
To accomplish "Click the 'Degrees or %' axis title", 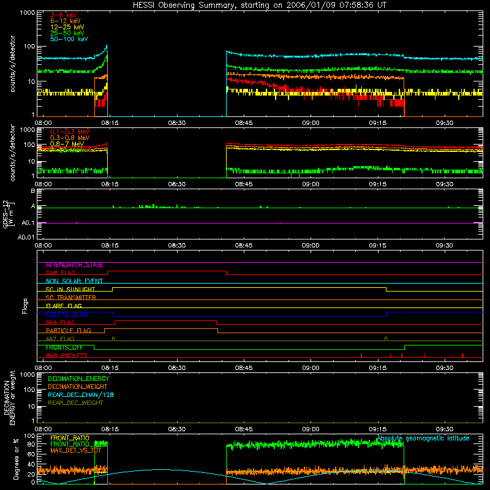I will 16,459.
